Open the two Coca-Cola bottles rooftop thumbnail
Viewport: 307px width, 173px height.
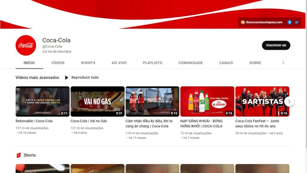pos(152,102)
